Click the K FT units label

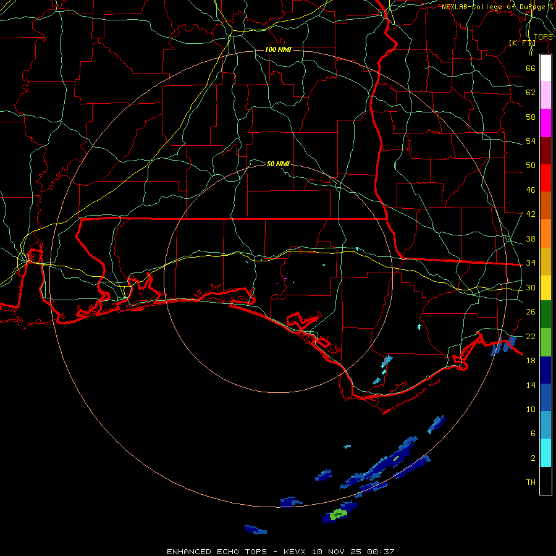522,43
